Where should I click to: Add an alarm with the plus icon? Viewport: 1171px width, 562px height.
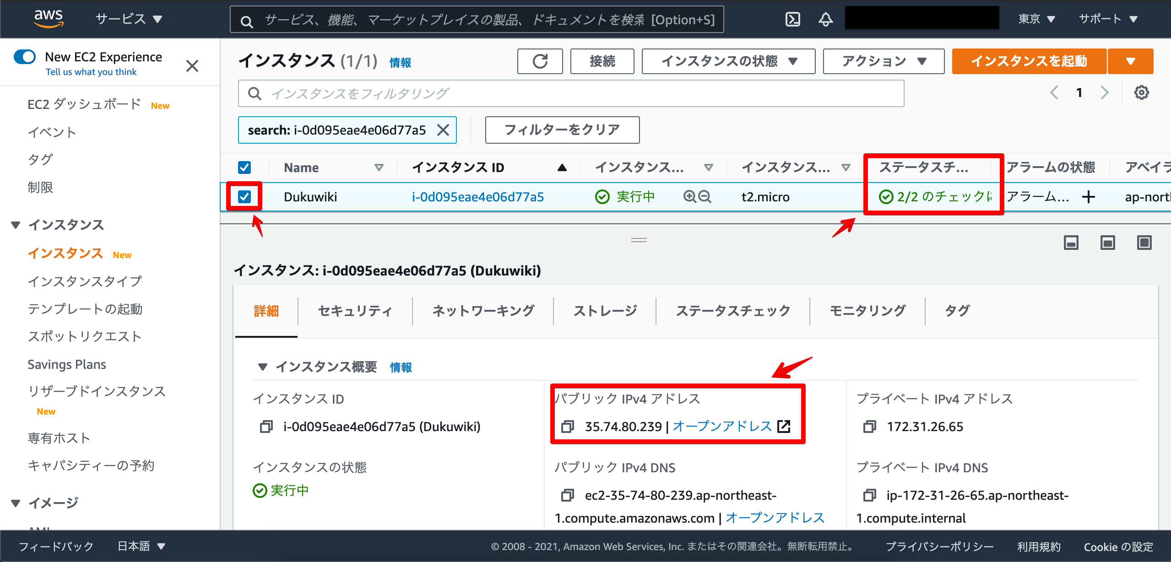[x=1089, y=197]
